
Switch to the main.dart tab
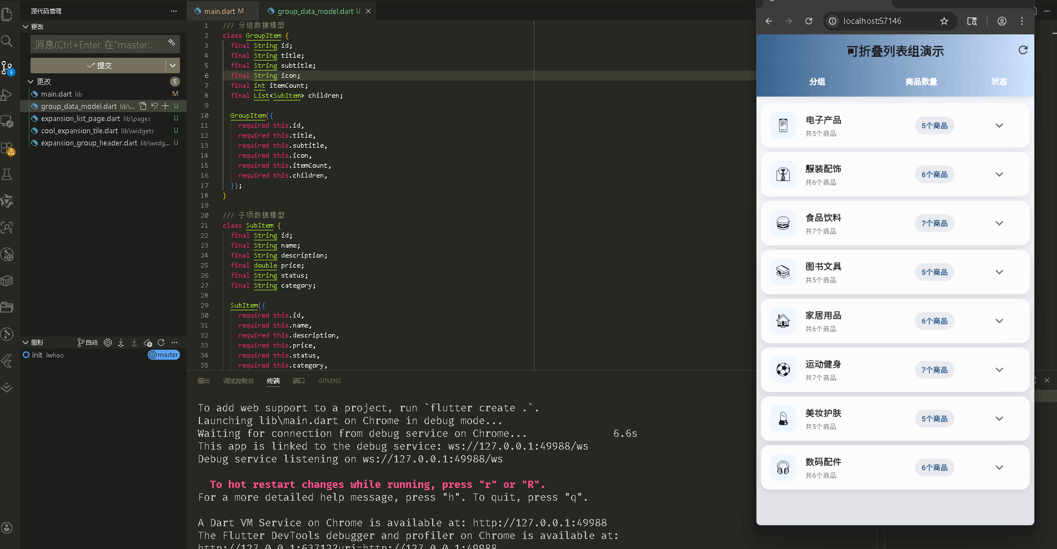pos(221,11)
